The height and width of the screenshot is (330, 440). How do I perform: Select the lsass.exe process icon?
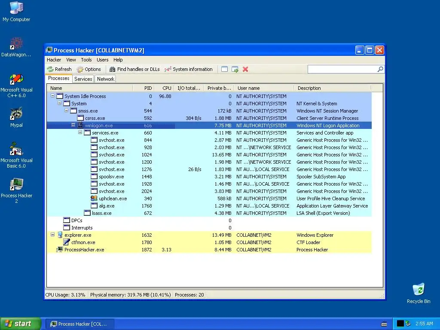(x=87, y=213)
